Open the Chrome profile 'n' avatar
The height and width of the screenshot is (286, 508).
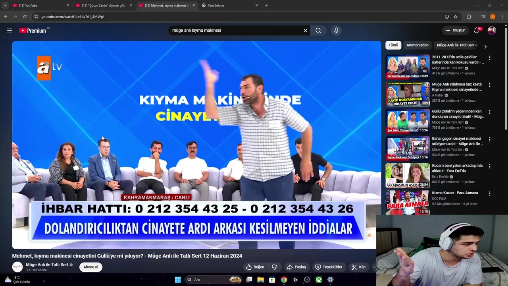point(493,17)
